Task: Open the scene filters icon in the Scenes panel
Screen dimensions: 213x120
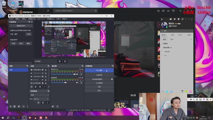Action: point(19,106)
